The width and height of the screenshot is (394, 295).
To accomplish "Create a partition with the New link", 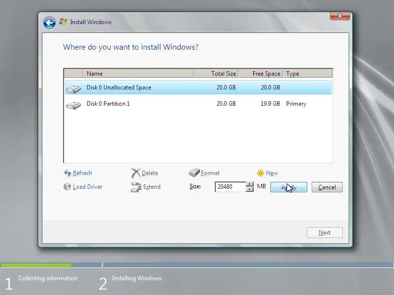I will (272, 173).
